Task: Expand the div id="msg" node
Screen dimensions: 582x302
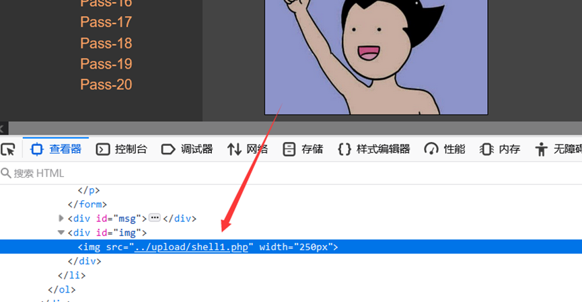Action: [x=61, y=218]
